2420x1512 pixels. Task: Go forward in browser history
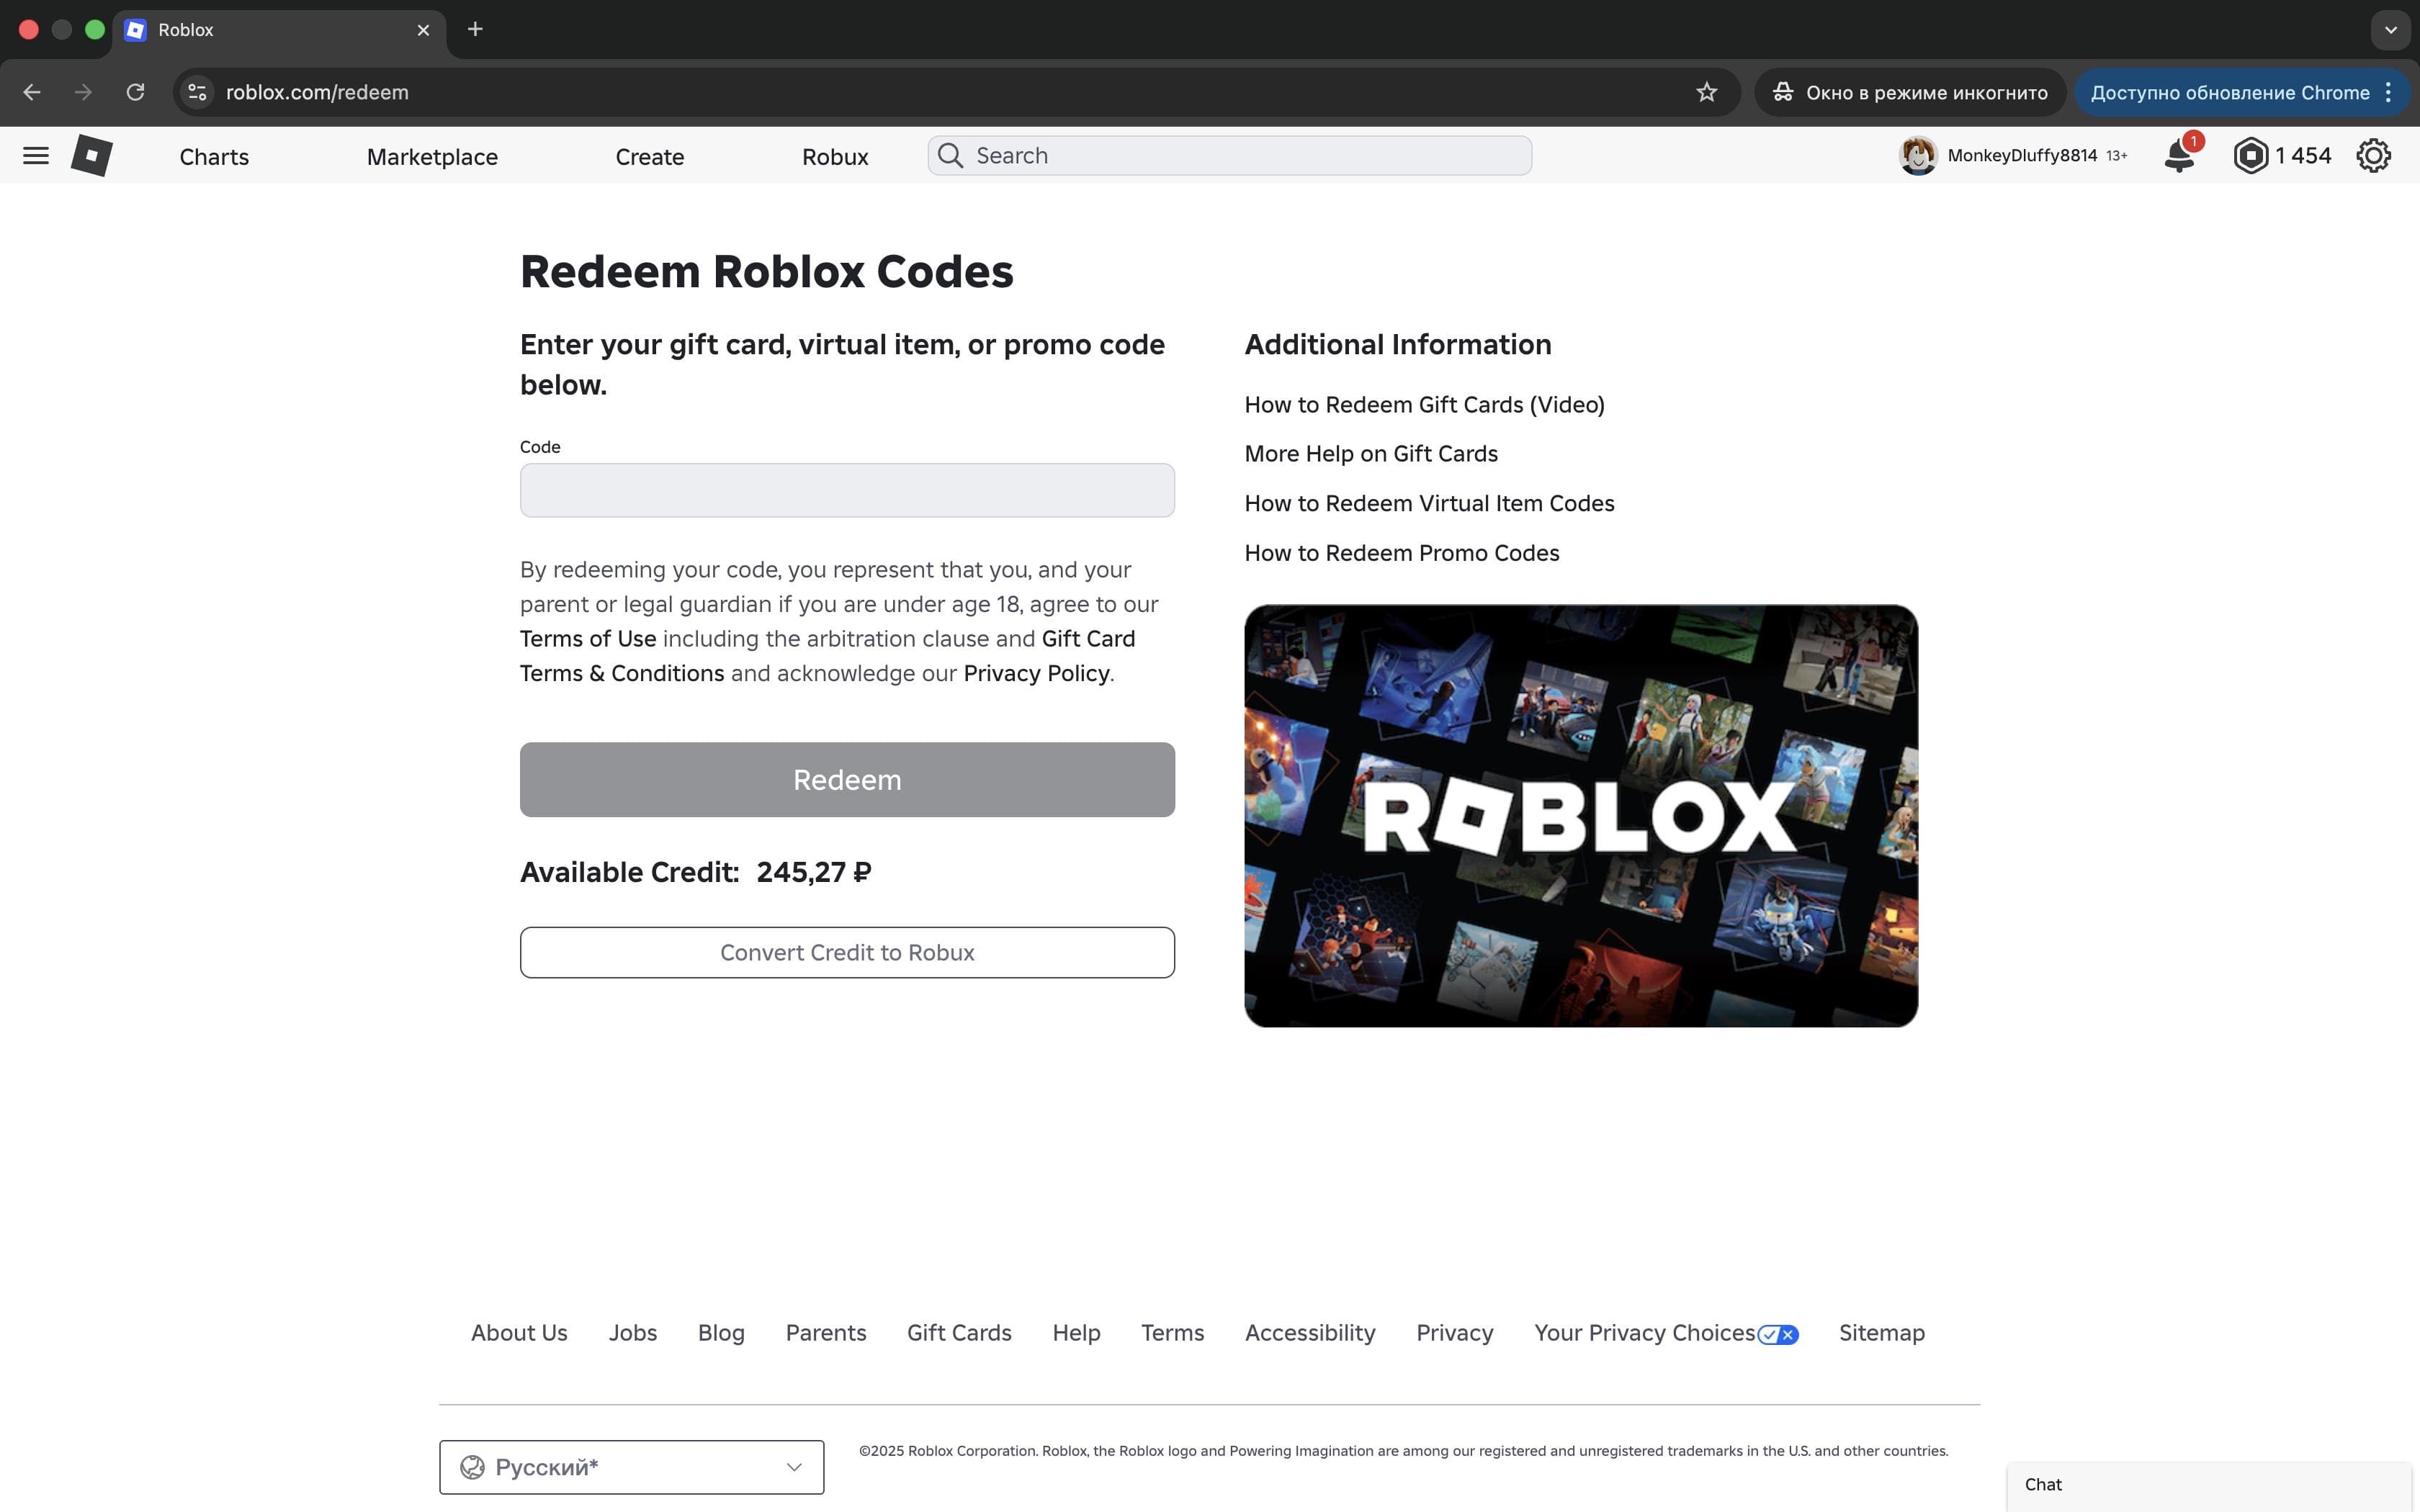[83, 92]
